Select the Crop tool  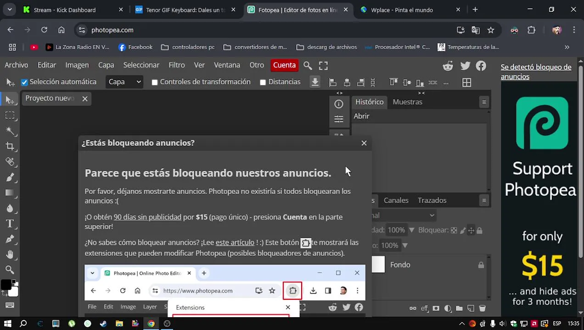[x=10, y=146]
